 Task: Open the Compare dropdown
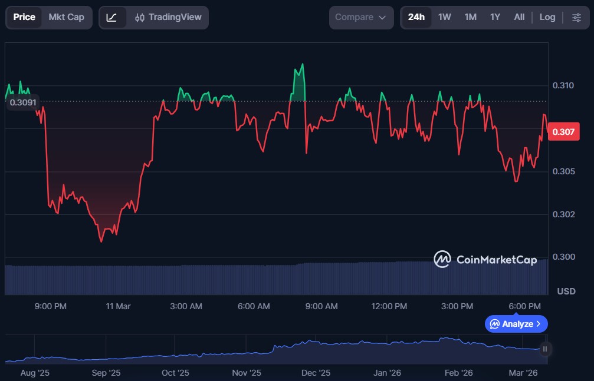(360, 18)
